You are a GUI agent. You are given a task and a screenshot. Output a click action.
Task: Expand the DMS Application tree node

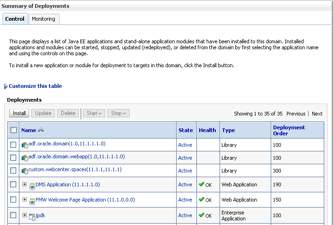[x=25, y=185]
